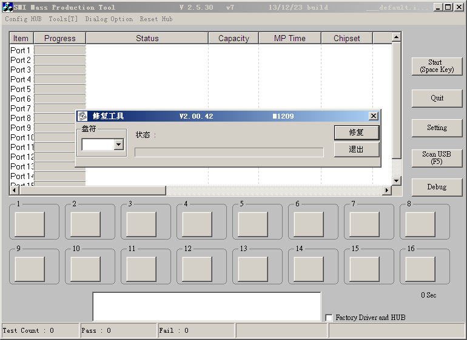This screenshot has height=340, width=467.
Task: Click port slot 10 box
Action: 86,269
